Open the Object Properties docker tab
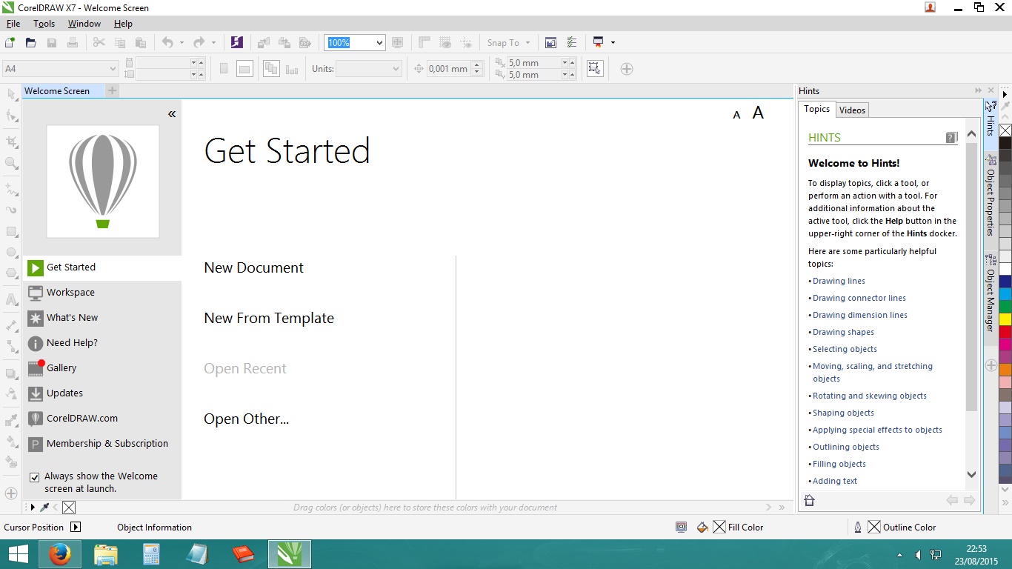This screenshot has width=1012, height=569. (x=991, y=196)
